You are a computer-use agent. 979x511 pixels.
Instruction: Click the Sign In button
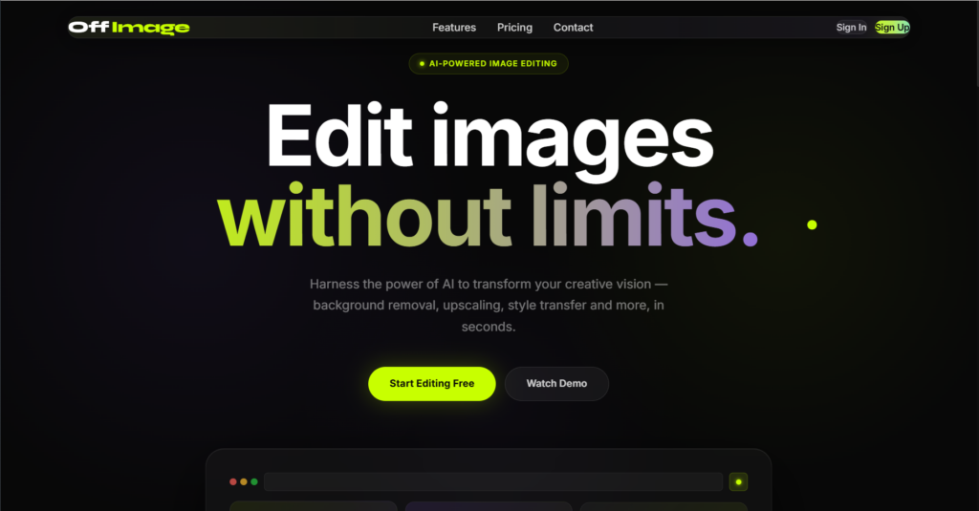(851, 28)
